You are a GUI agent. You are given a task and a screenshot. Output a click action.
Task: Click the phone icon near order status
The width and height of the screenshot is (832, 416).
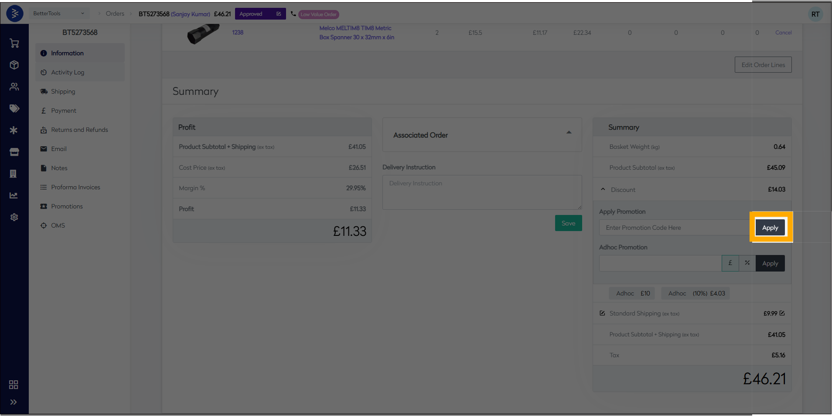point(293,14)
